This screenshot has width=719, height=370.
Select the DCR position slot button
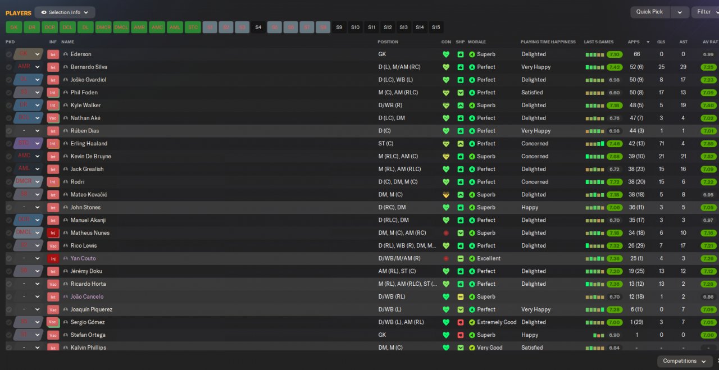tap(50, 27)
